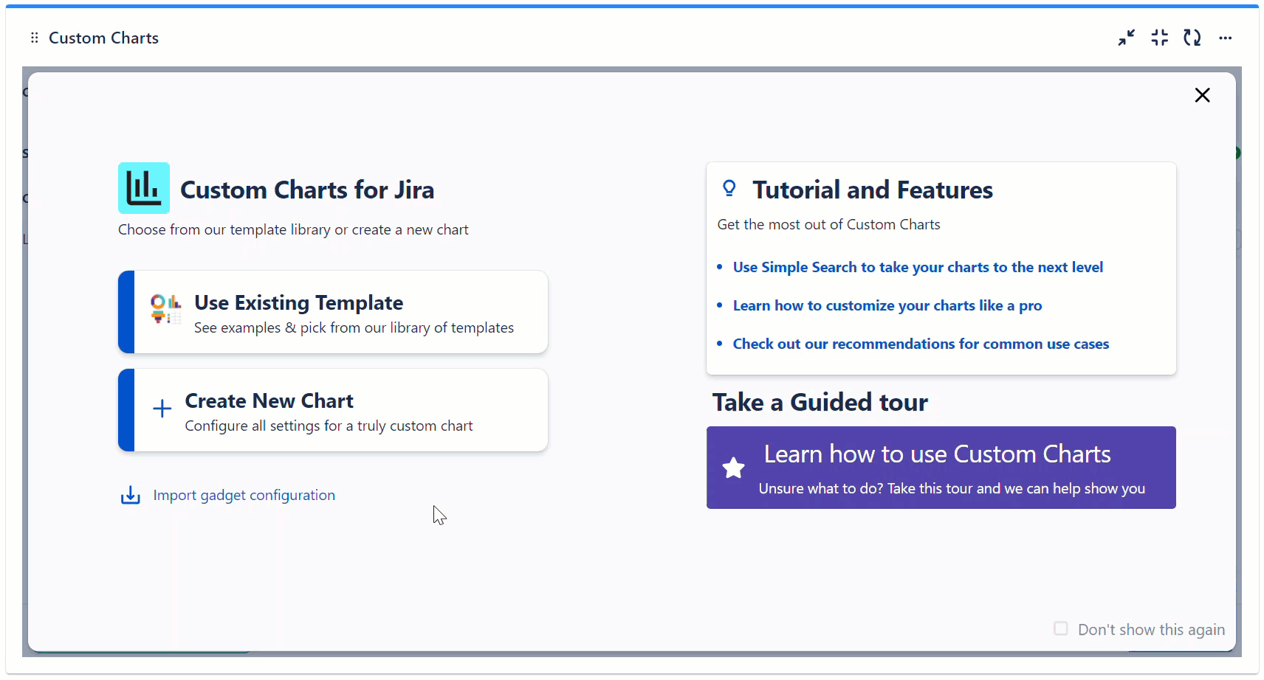Image resolution: width=1264 pixels, height=680 pixels.
Task: Open the recommendations for common use cases link
Action: pyautogui.click(x=921, y=344)
